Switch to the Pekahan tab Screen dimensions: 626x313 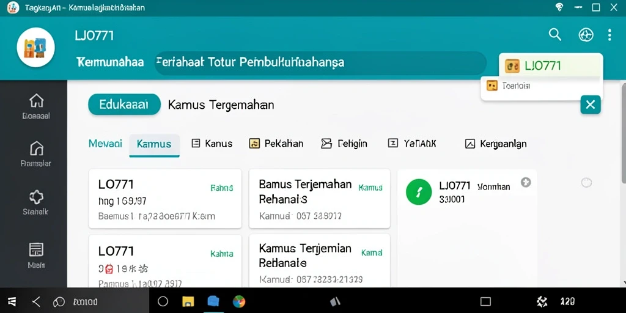[x=276, y=144]
